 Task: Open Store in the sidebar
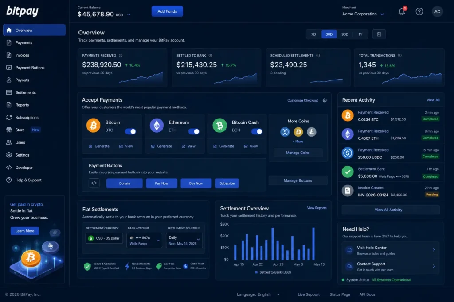(x=34, y=130)
